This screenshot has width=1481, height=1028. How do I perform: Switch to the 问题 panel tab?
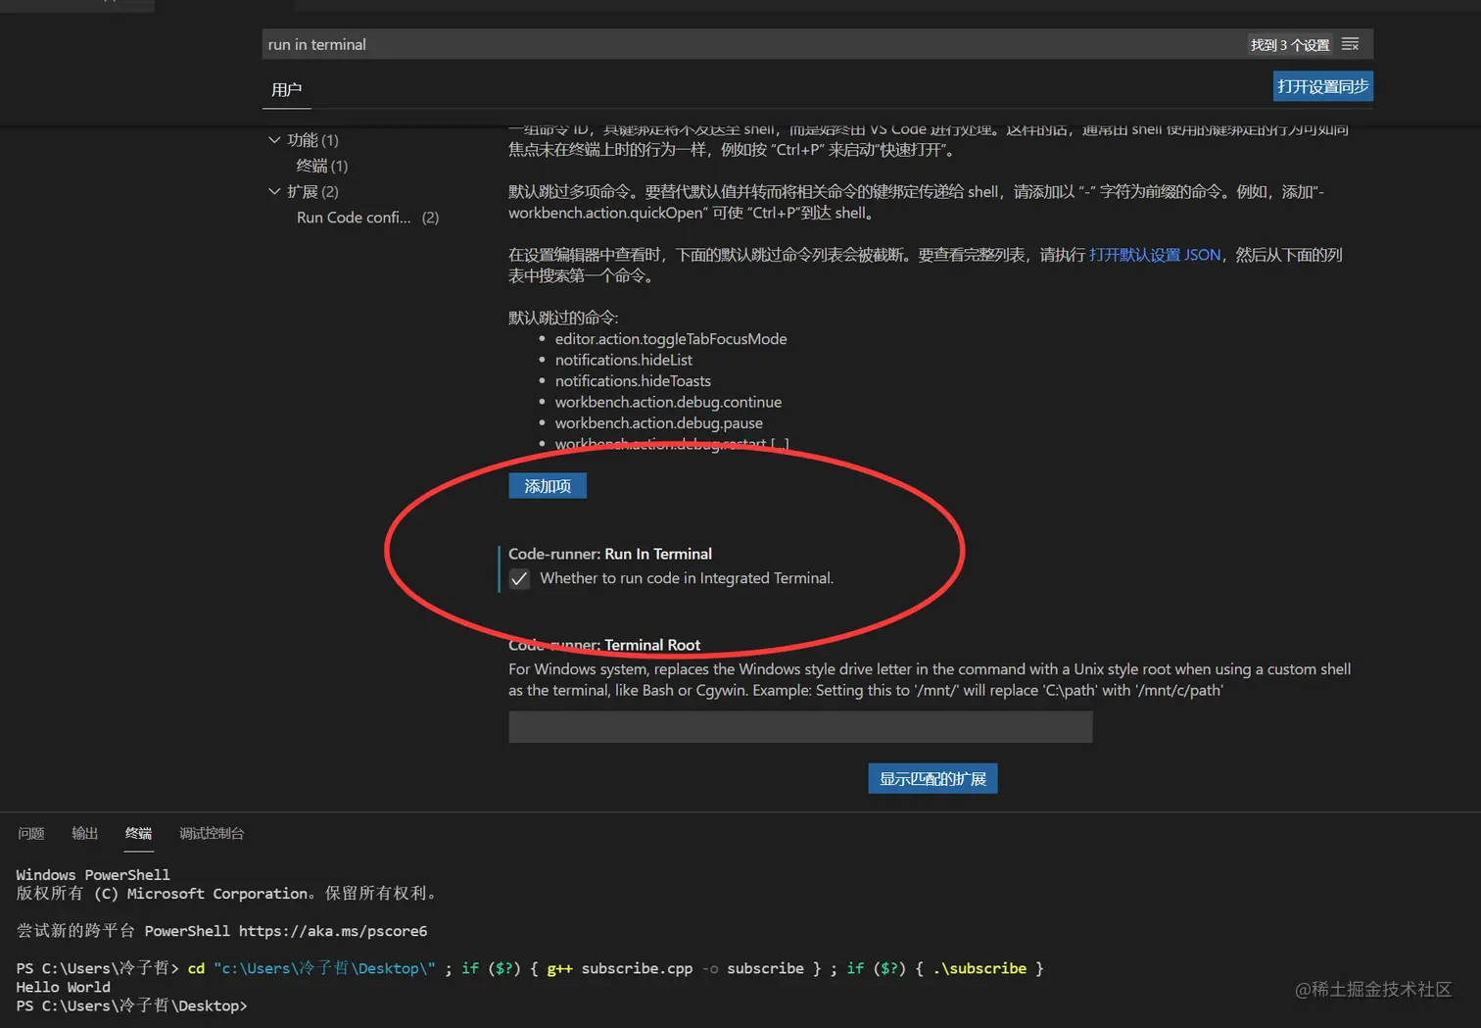tap(31, 833)
